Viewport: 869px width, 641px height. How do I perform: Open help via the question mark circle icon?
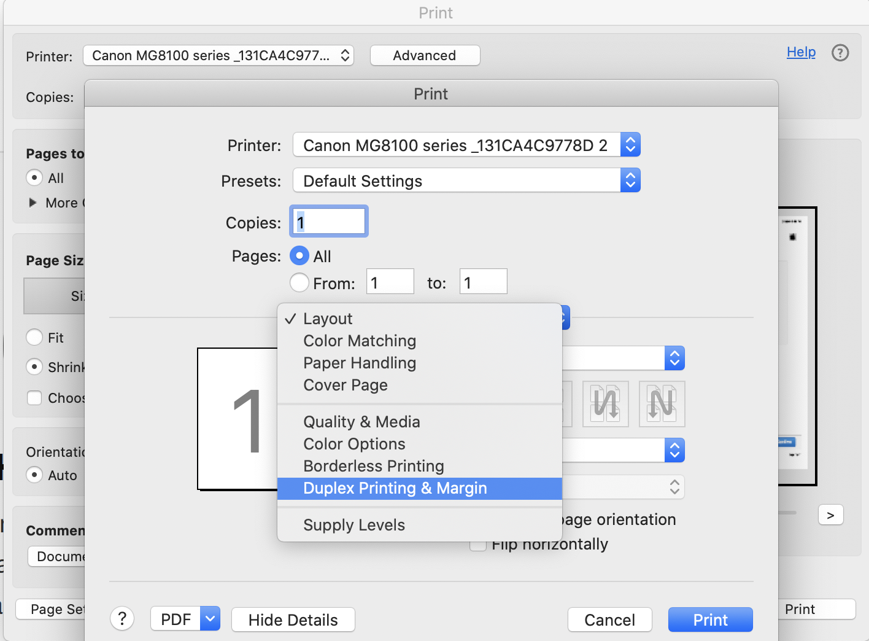pyautogui.click(x=840, y=53)
